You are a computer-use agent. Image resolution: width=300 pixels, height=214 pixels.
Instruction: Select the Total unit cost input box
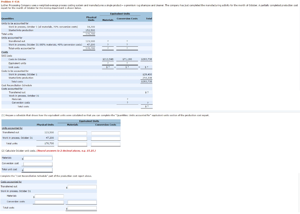click(38, 169)
